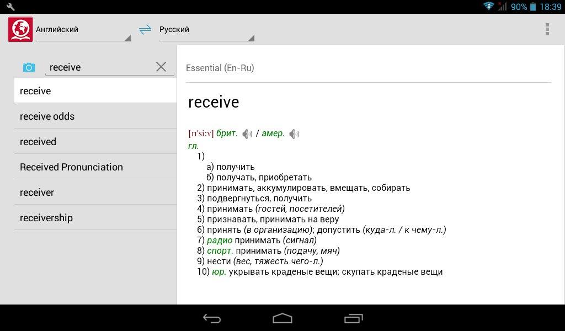565x331 pixels.
Task: Open the recent apps switcher
Action: [x=353, y=318]
